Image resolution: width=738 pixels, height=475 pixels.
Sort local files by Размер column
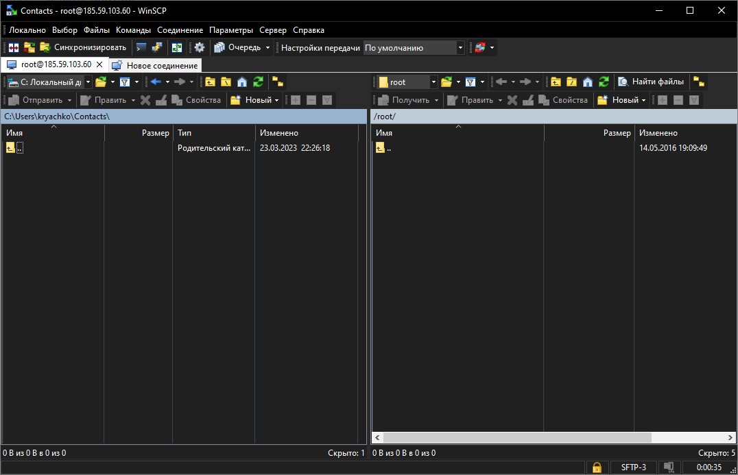point(139,133)
